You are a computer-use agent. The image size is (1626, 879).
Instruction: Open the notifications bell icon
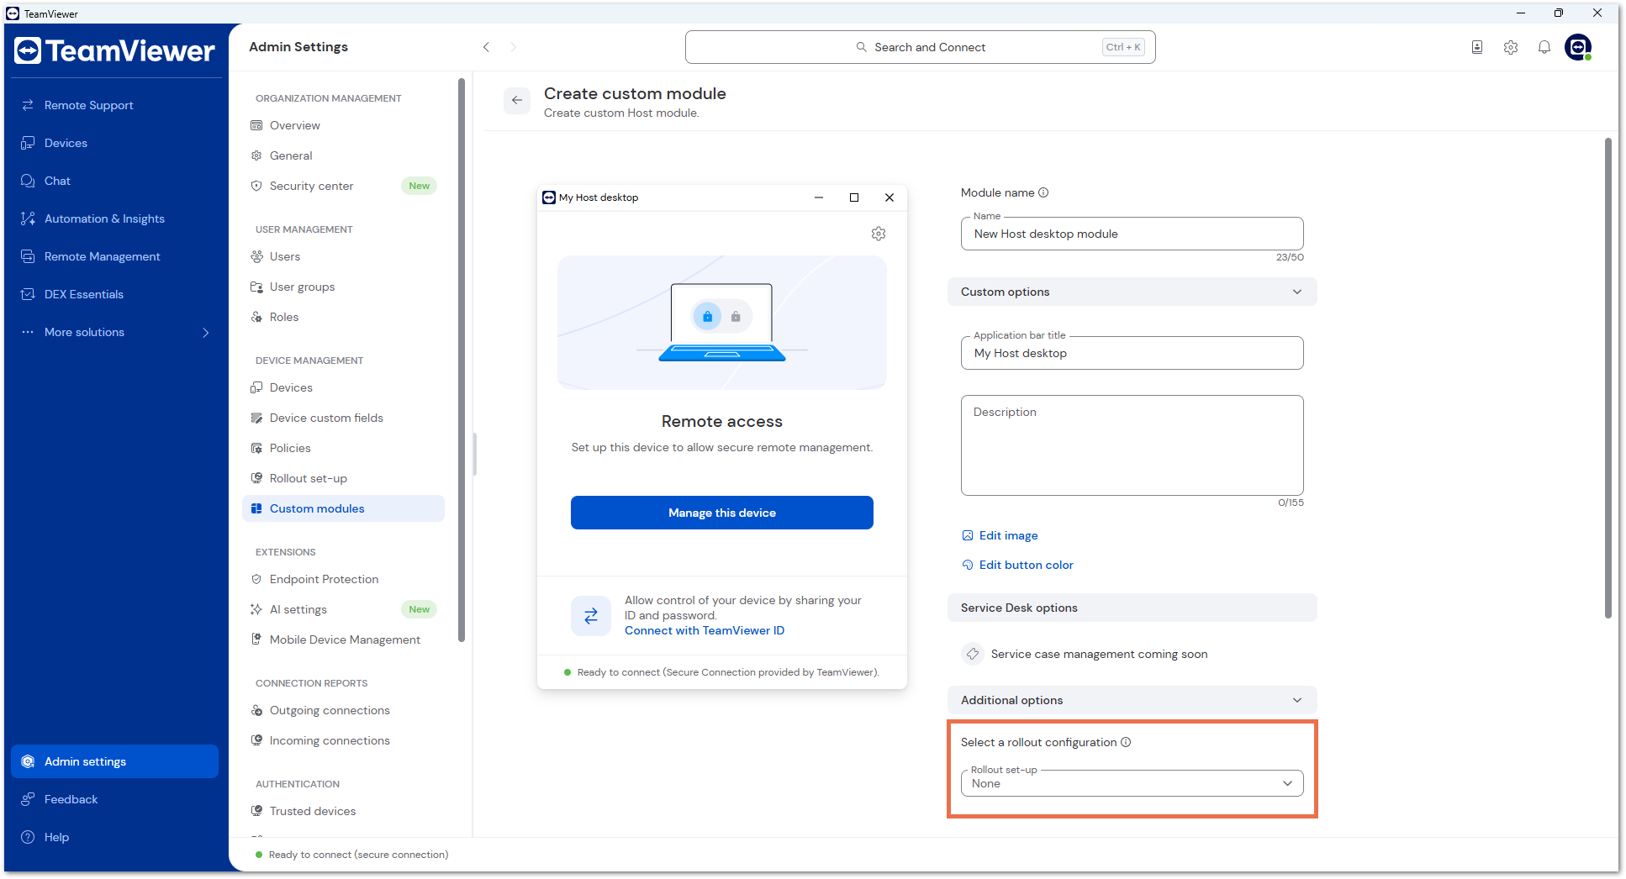[1544, 47]
